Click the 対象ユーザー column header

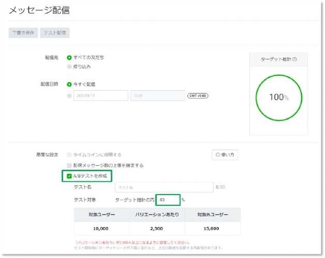(x=101, y=215)
